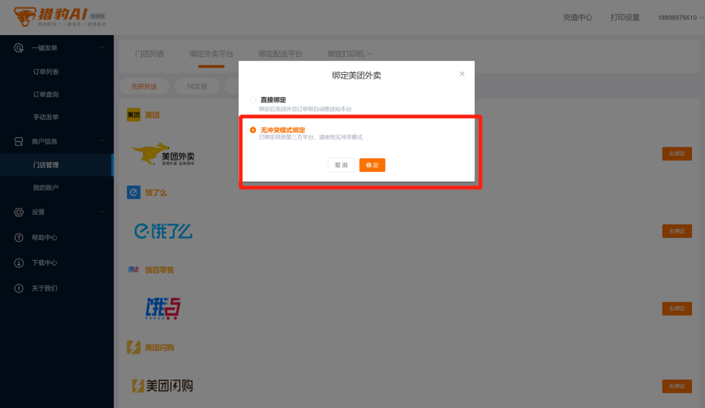The height and width of the screenshot is (408, 705).
Task: Click the large 饿了么 logo
Action: coord(163,231)
